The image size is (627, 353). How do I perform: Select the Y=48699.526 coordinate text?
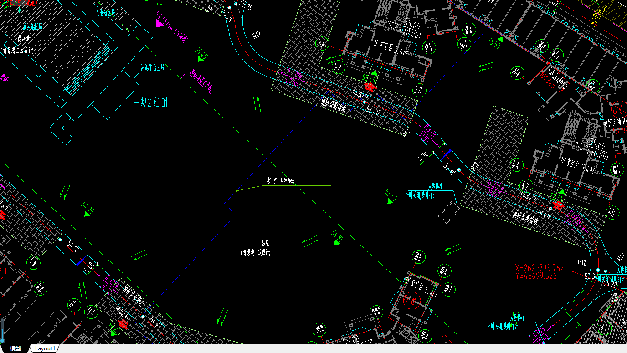(x=536, y=276)
